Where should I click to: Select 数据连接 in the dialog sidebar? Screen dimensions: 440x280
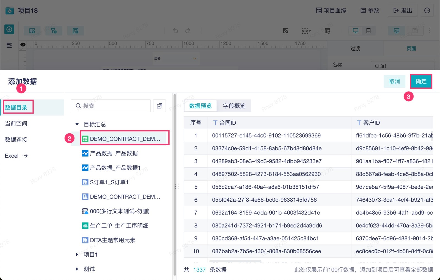click(16, 139)
